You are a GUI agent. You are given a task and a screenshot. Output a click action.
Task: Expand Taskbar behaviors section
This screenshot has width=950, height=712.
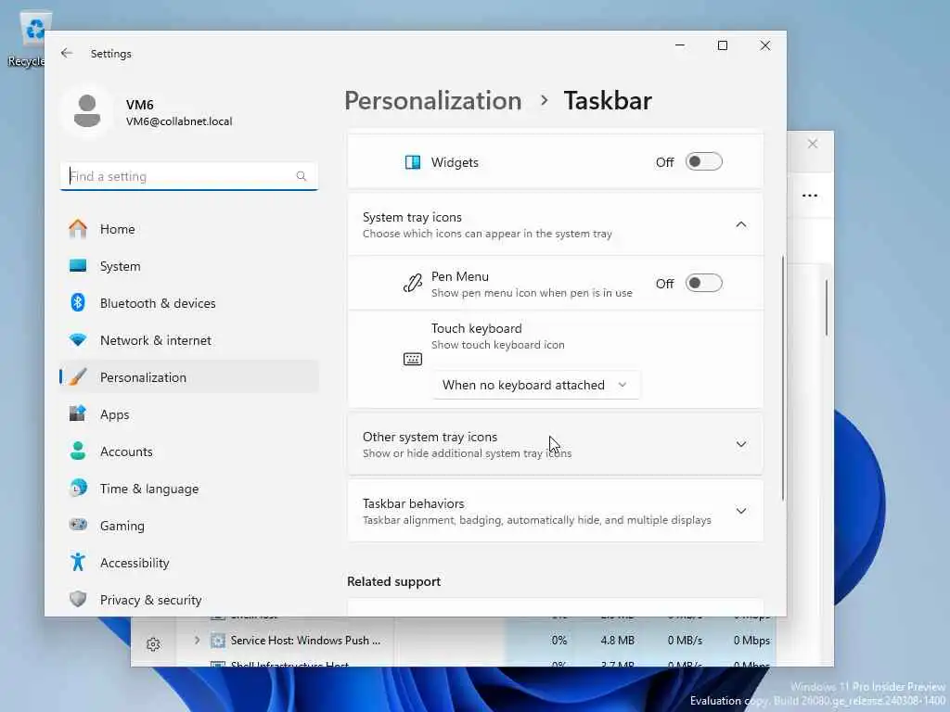tap(555, 511)
